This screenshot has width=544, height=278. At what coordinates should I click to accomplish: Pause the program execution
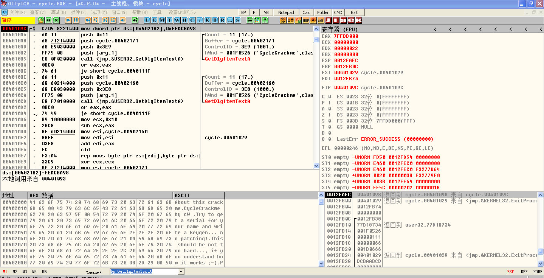(x=76, y=20)
